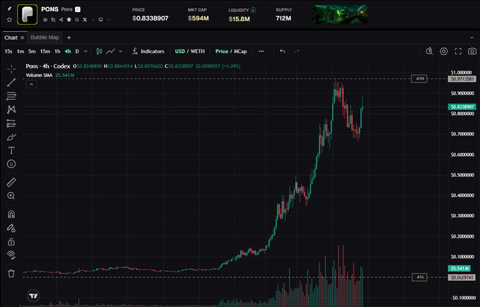Open the monitor screen icon under PONS

coord(100,20)
